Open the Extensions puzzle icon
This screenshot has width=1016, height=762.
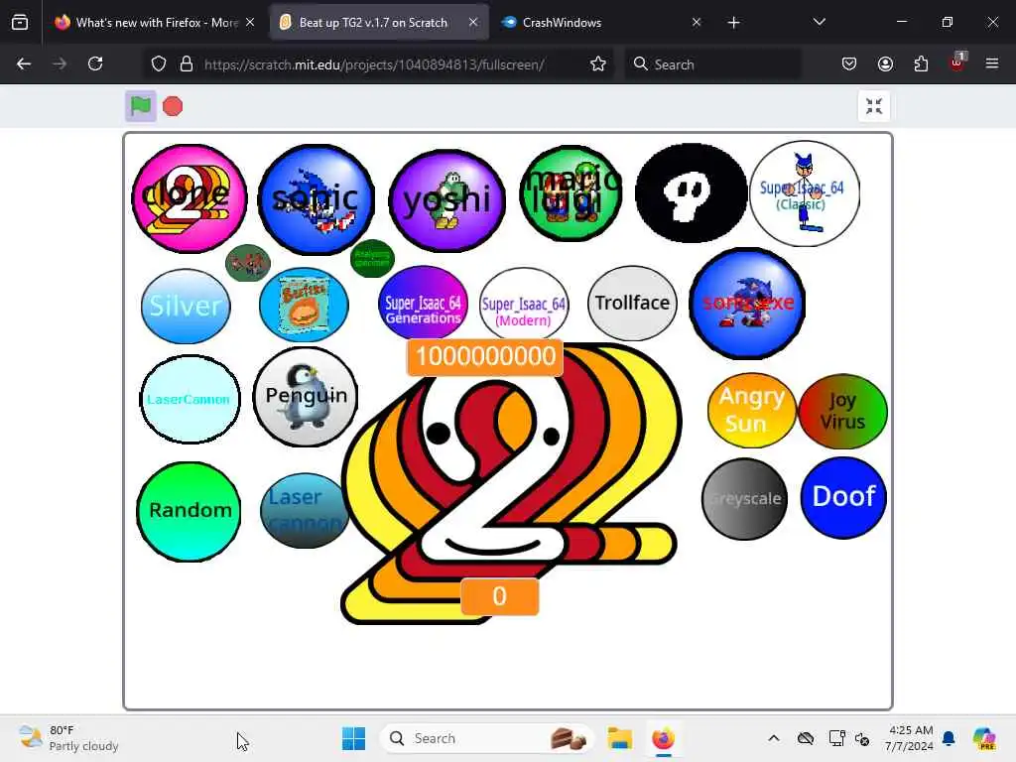click(921, 63)
